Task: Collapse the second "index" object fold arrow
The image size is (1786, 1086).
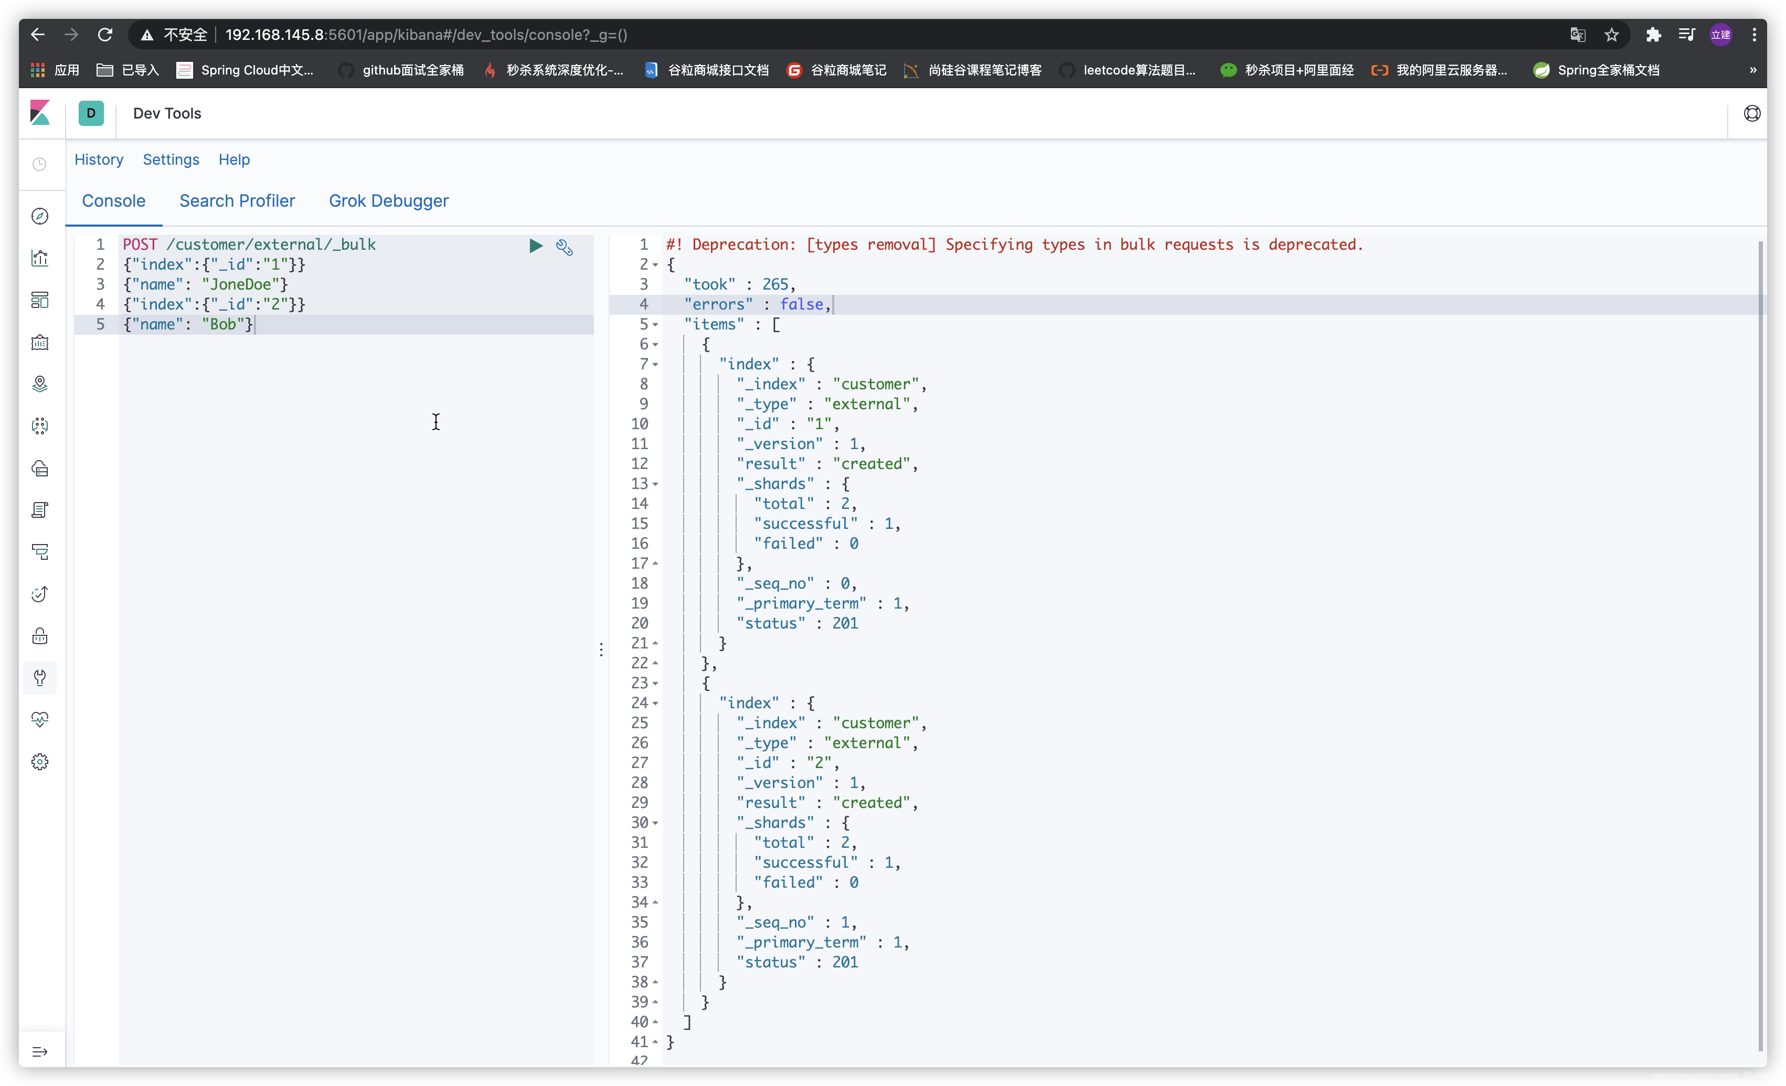Action: (x=655, y=703)
